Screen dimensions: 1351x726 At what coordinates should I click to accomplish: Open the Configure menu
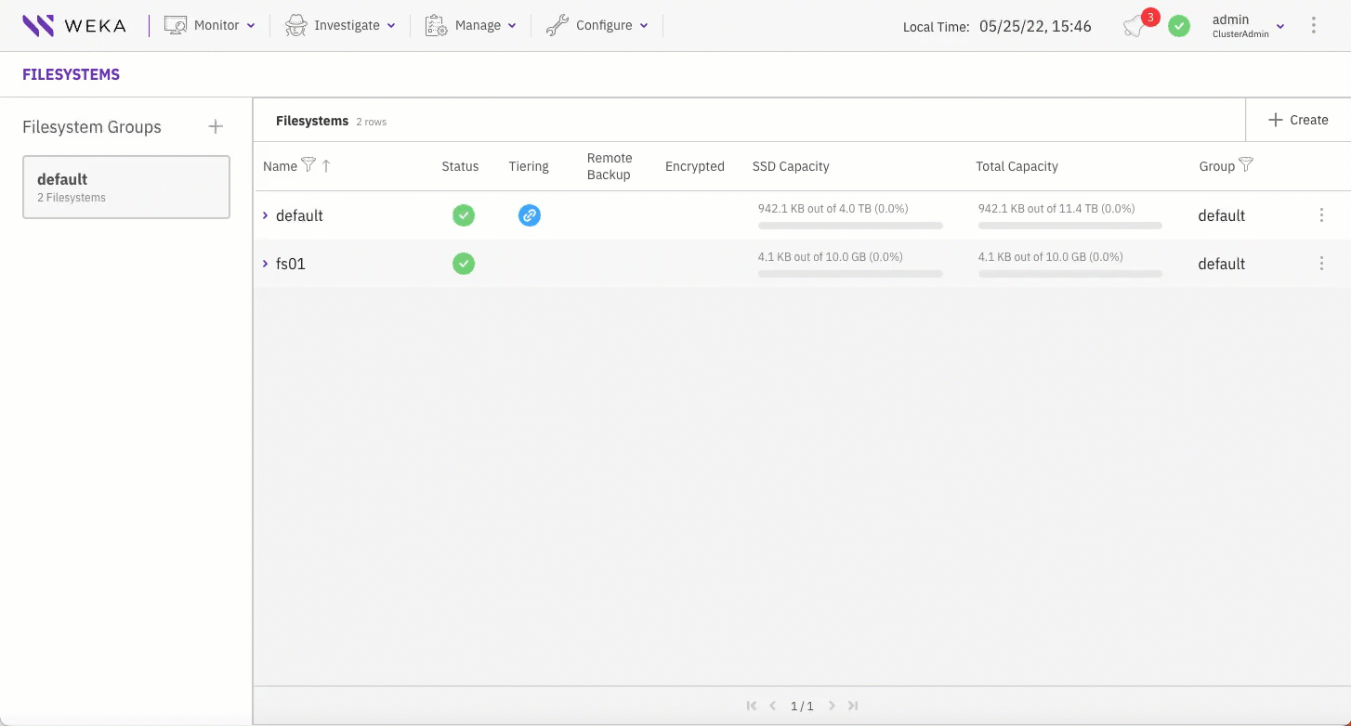pos(597,26)
